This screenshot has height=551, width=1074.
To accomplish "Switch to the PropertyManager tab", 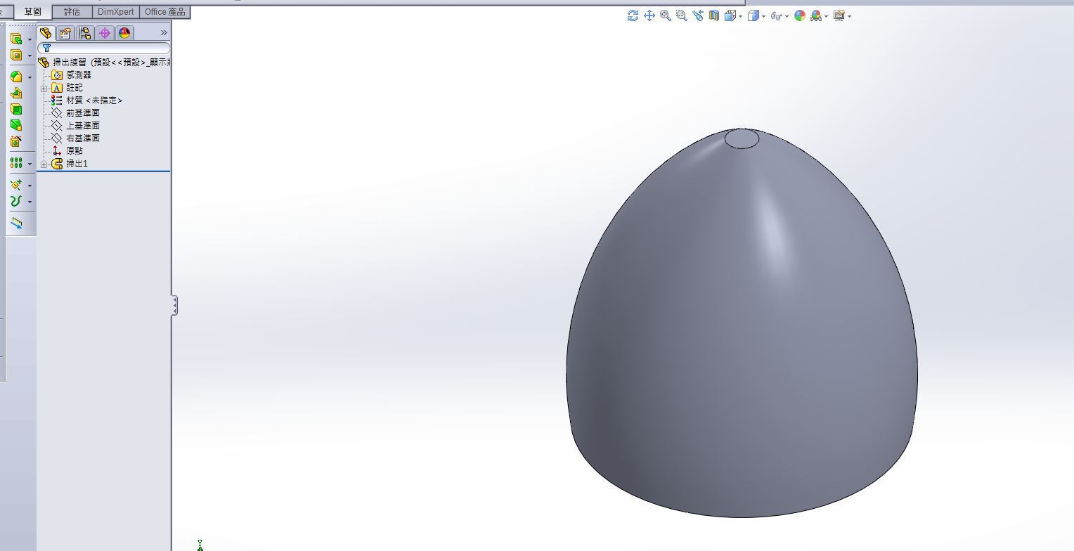I will coord(65,33).
